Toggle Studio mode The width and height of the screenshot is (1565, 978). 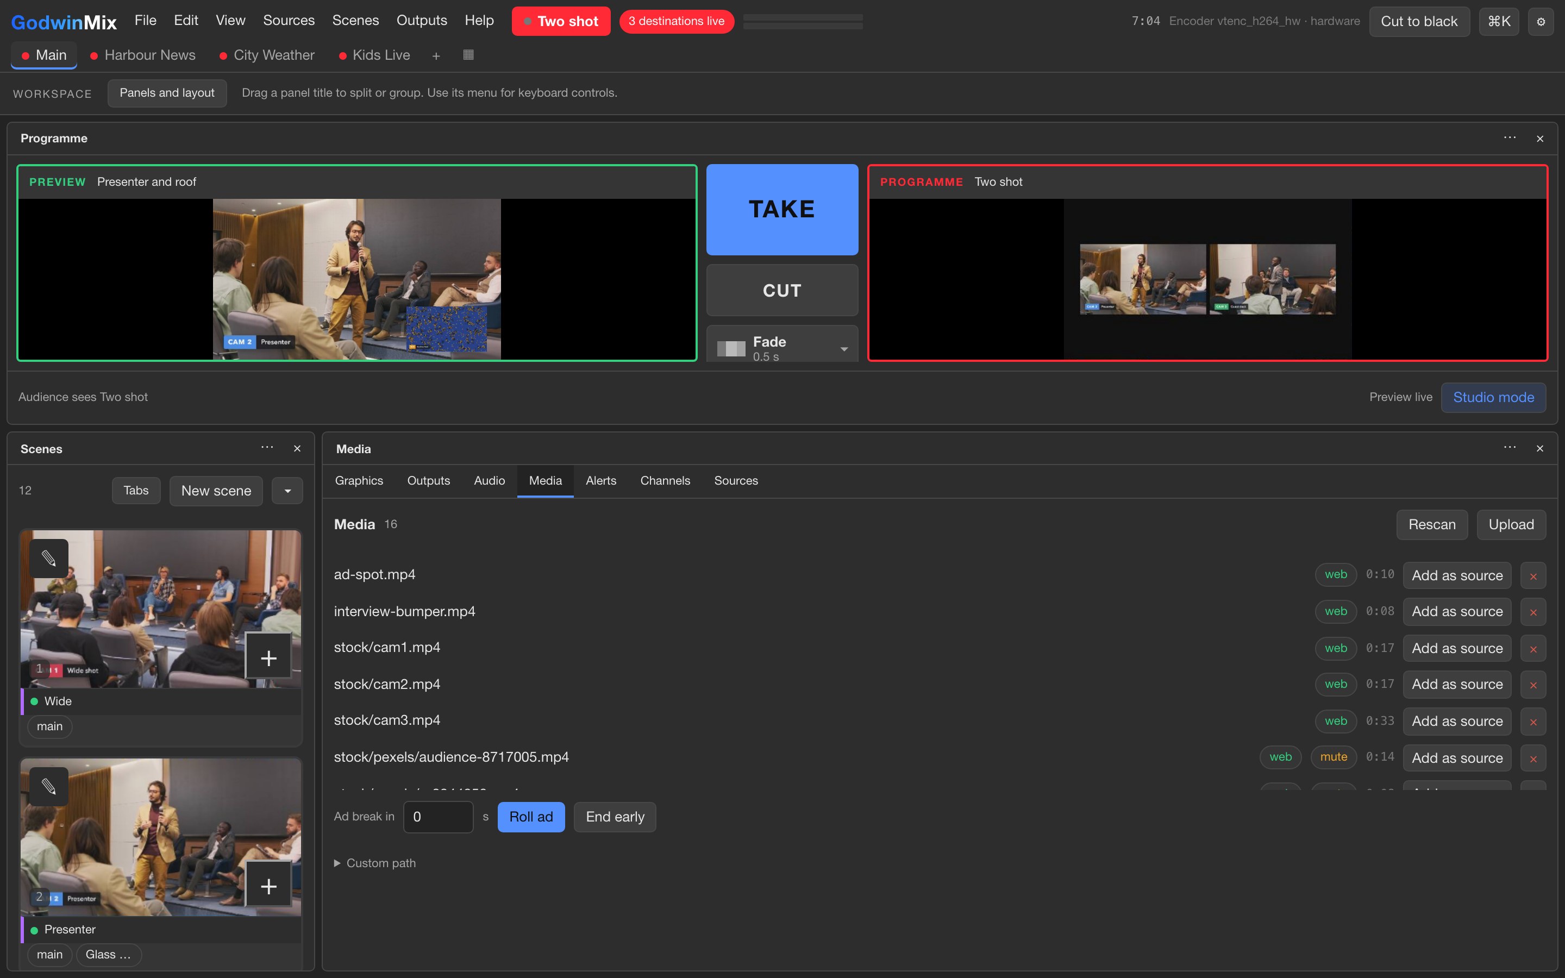click(x=1493, y=397)
